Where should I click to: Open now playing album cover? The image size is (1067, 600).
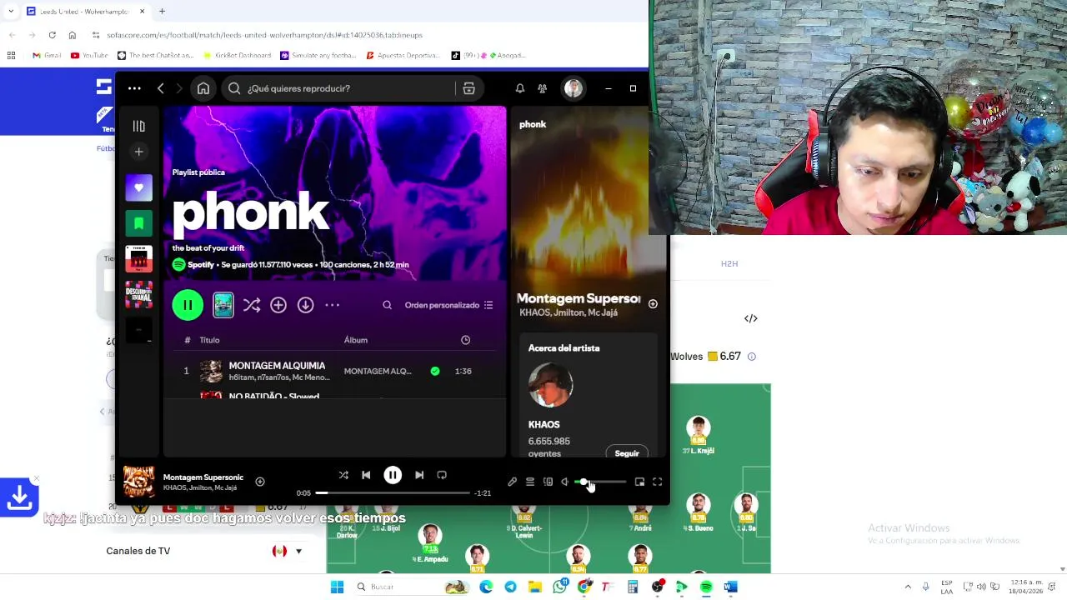(x=139, y=482)
